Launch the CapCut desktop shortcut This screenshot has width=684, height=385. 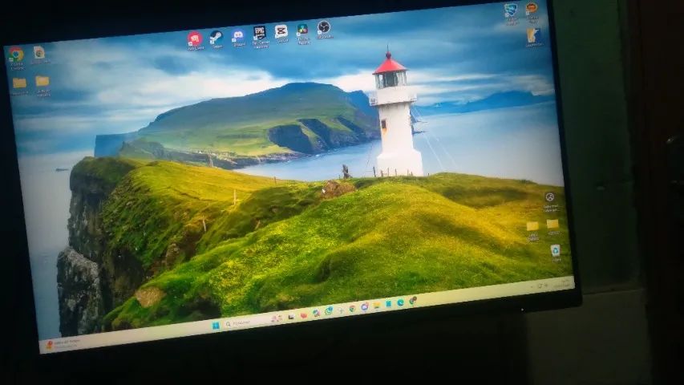(x=281, y=31)
